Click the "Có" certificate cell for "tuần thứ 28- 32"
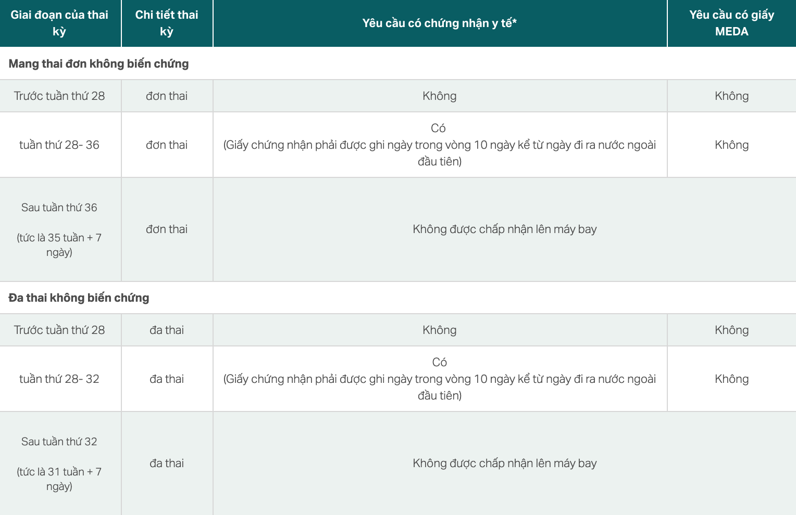This screenshot has width=796, height=515. [x=440, y=362]
